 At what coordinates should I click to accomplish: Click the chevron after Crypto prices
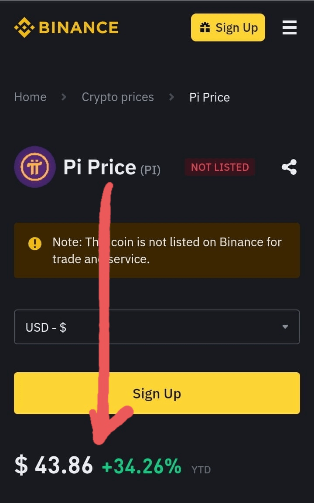pos(171,97)
